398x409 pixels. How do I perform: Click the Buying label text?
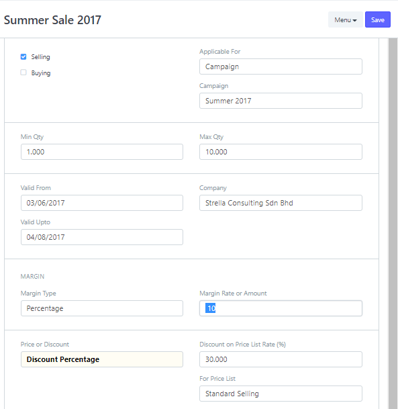pos(41,73)
